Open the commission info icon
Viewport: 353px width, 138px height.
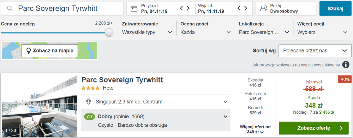point(346,65)
